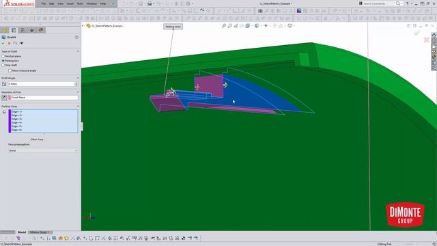
Task: Switch to the Motion Study 1 tab
Action: tap(40, 232)
